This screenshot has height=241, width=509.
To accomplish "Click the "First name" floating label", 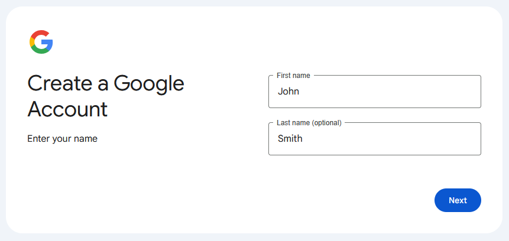I will click(x=293, y=76).
